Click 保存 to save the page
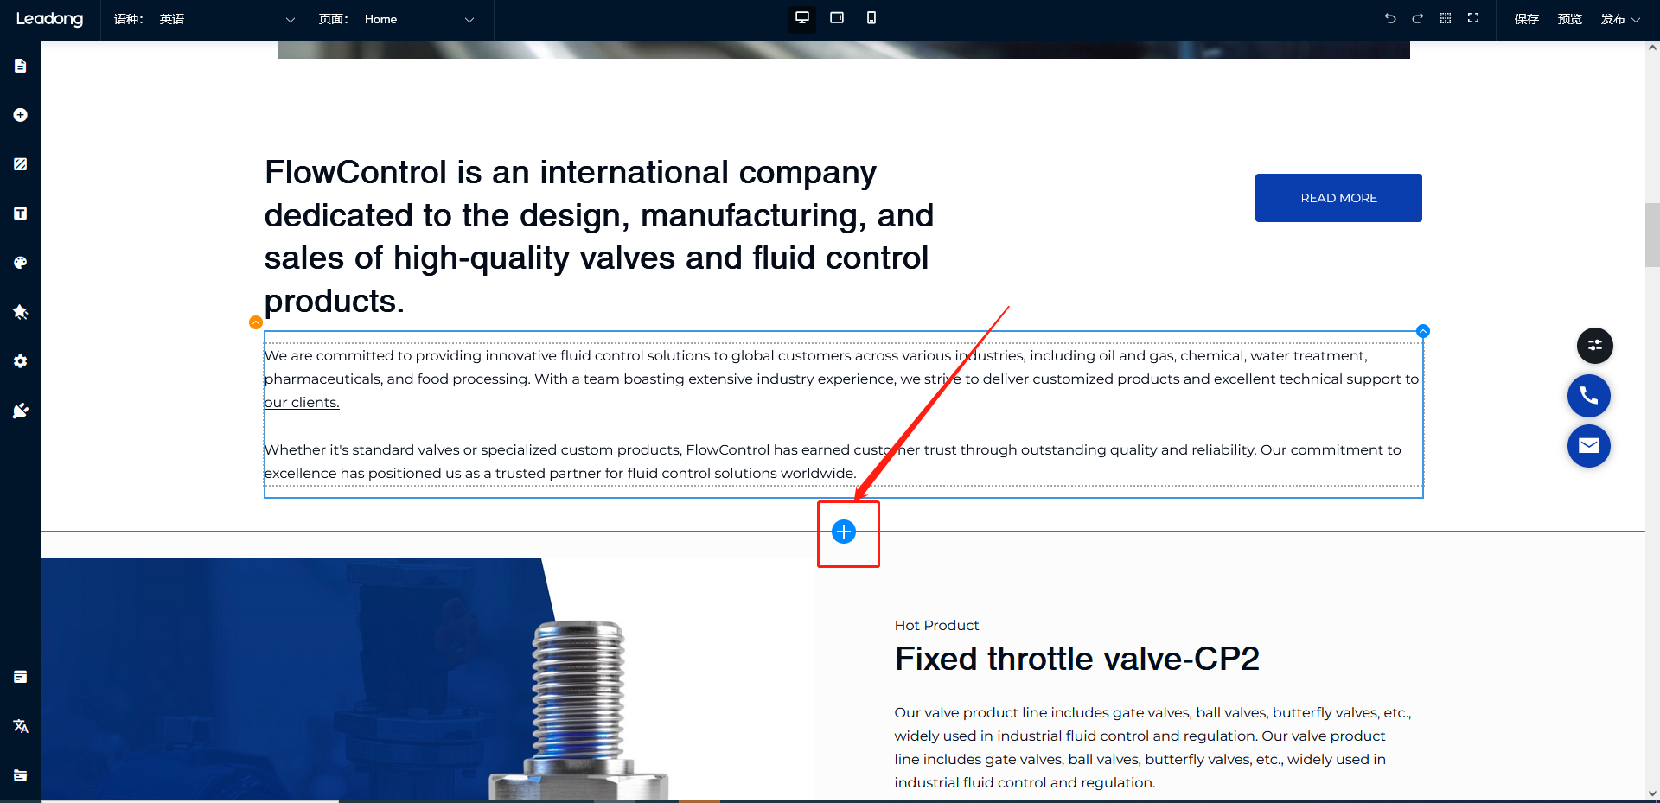 tap(1526, 19)
